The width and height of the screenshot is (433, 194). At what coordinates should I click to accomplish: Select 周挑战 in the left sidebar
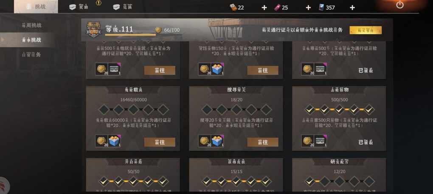click(x=31, y=25)
